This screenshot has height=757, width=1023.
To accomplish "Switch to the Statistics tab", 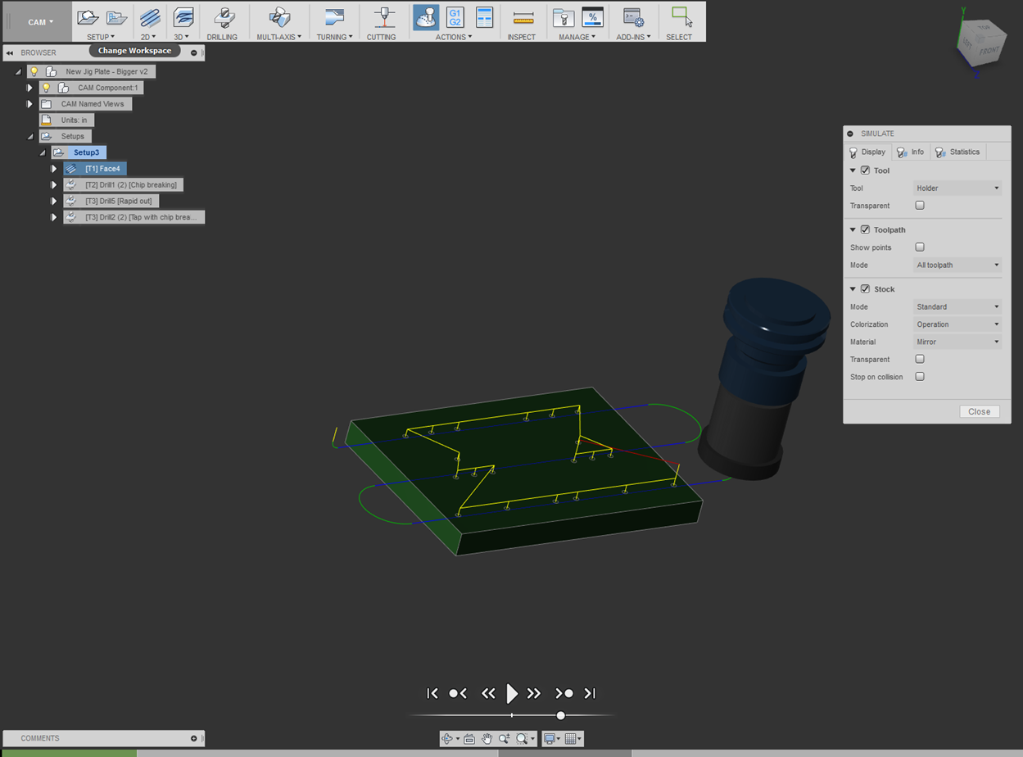I will [957, 152].
